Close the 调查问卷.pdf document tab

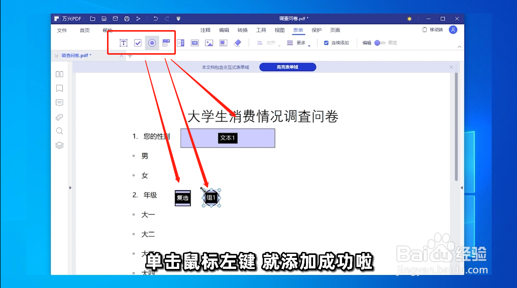pyautogui.click(x=122, y=56)
